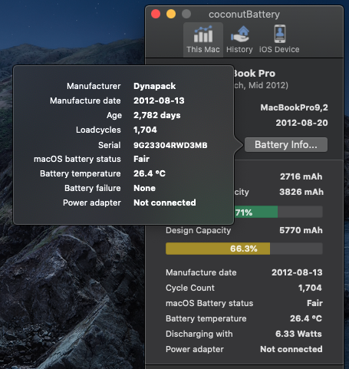Image resolution: width=349 pixels, height=369 pixels.
Task: Click the 6.33 Watts discharging value
Action: [x=298, y=334]
